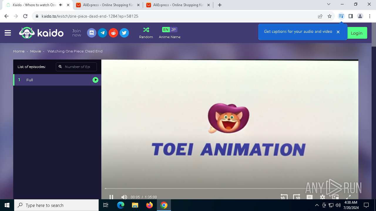Open Task View on the taskbar
This screenshot has height=211, width=376.
tap(106, 205)
